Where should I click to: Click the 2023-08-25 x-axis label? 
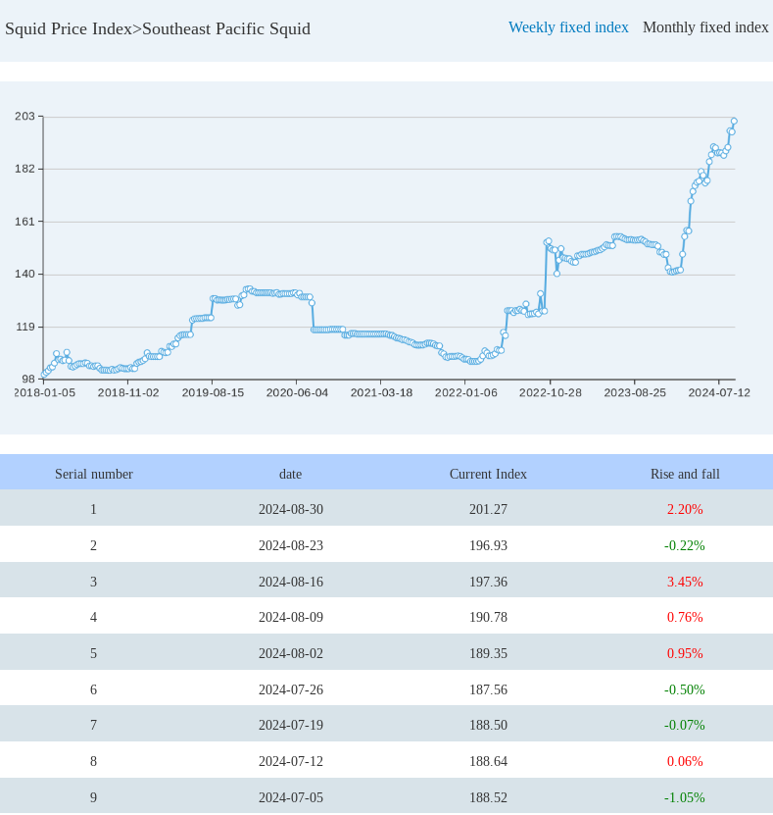pyautogui.click(x=635, y=393)
